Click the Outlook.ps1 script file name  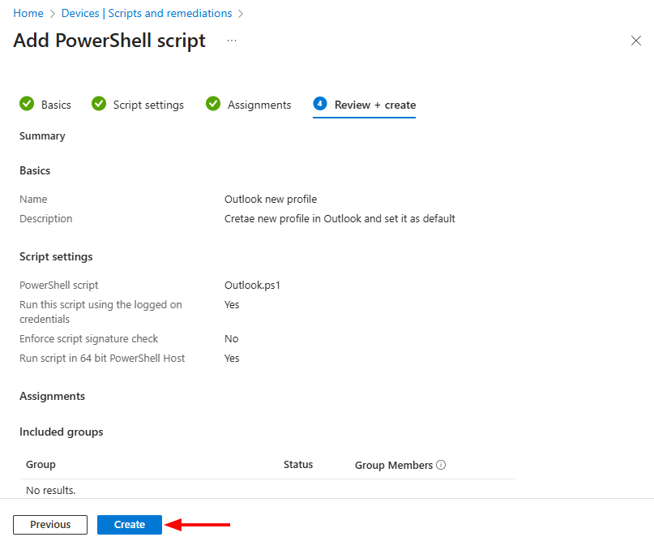tap(252, 285)
